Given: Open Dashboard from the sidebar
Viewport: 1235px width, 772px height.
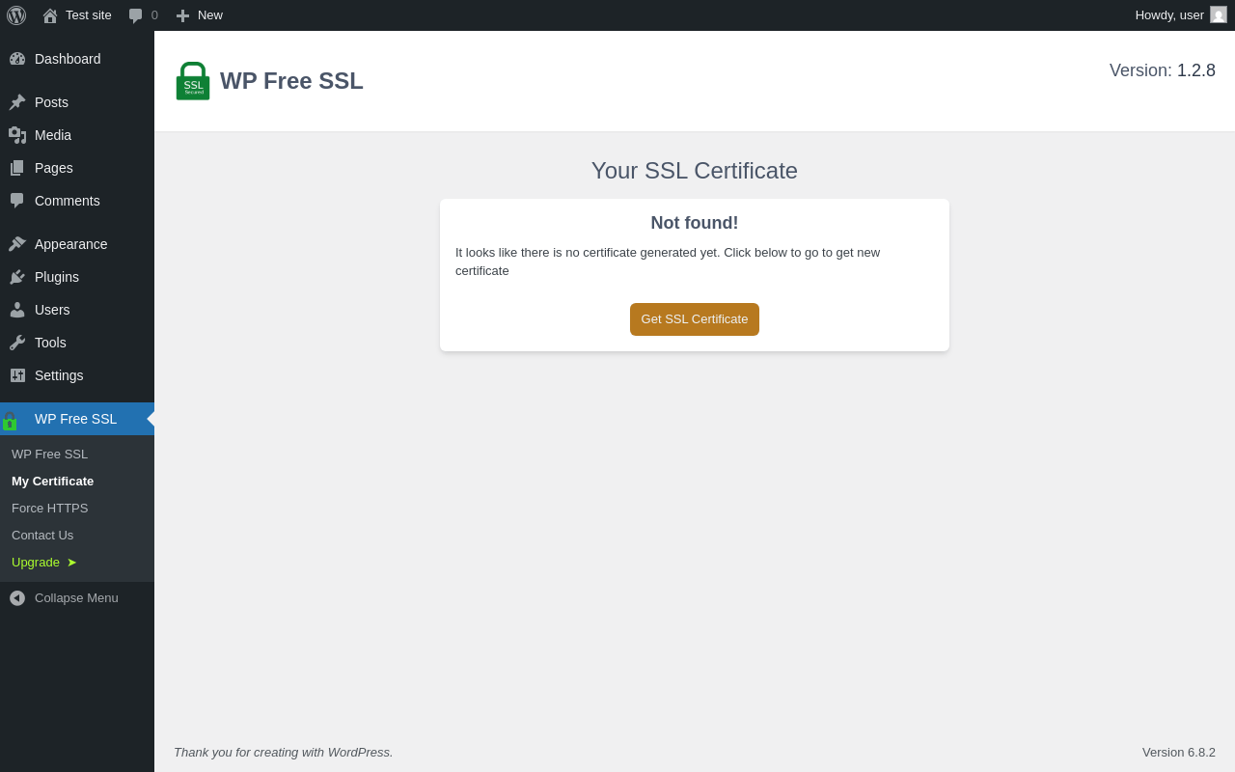Looking at the screenshot, I should (x=77, y=59).
